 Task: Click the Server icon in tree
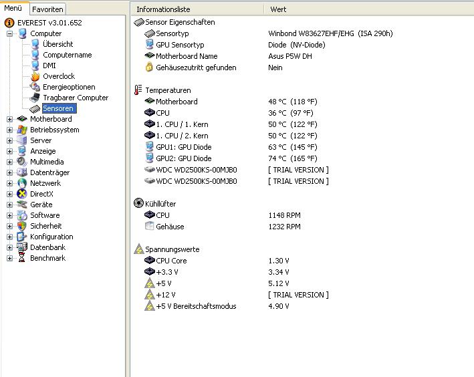[x=22, y=140]
